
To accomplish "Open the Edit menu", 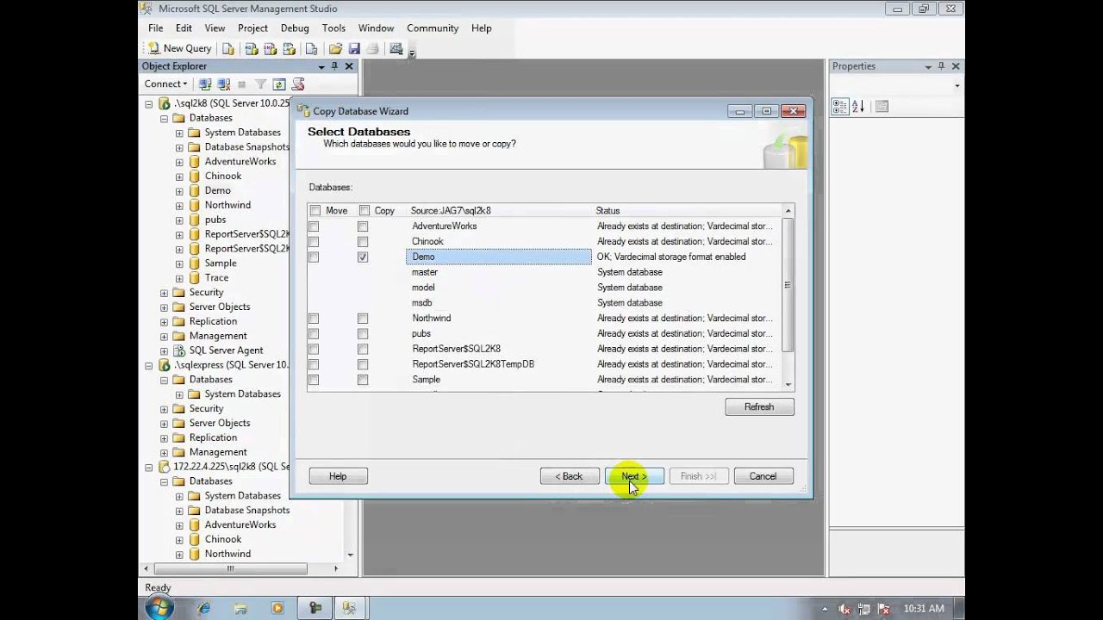I will tap(184, 28).
